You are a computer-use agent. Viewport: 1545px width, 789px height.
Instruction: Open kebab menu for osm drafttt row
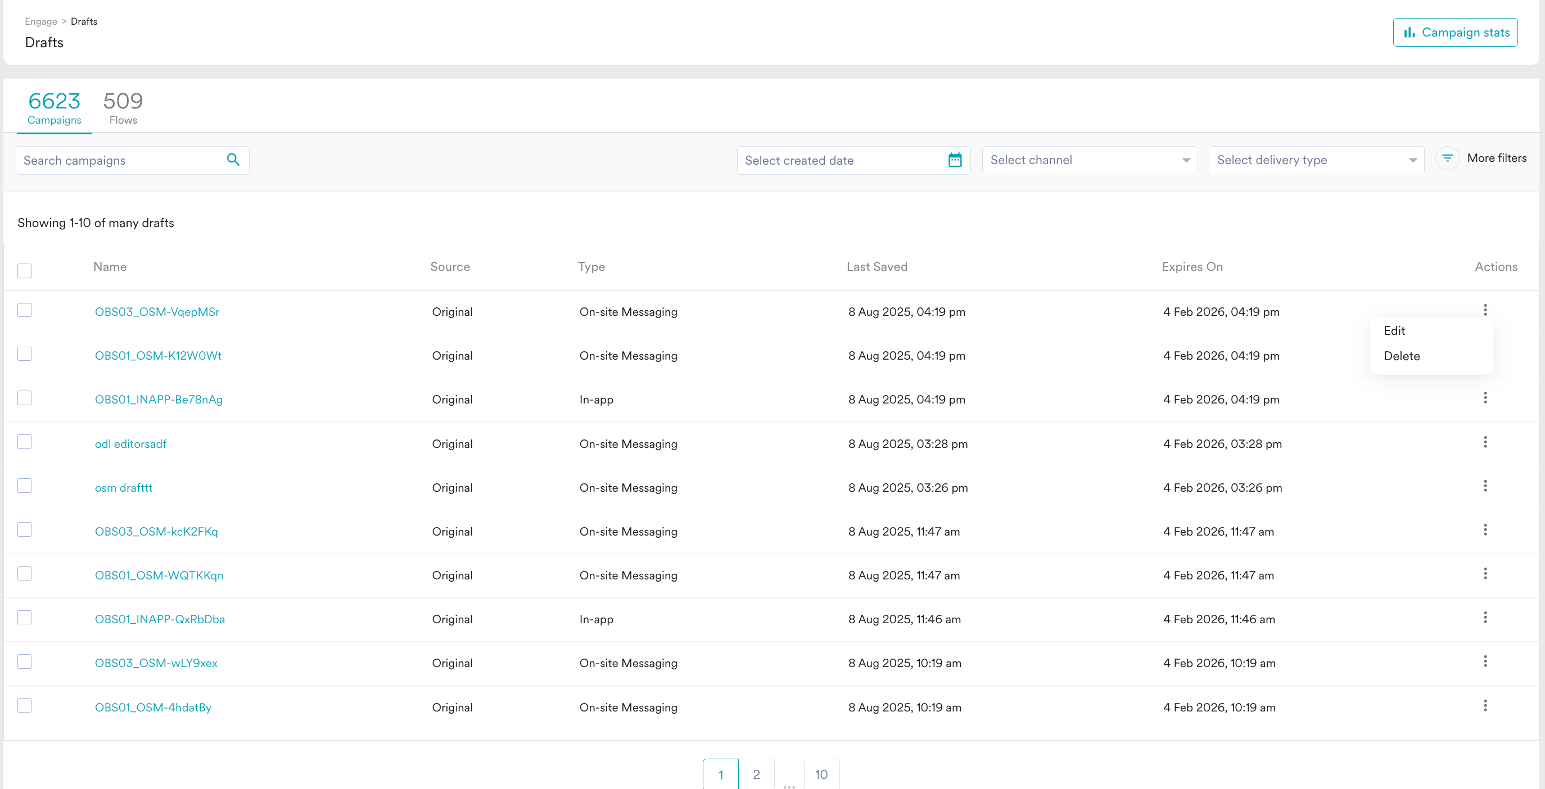(x=1485, y=486)
